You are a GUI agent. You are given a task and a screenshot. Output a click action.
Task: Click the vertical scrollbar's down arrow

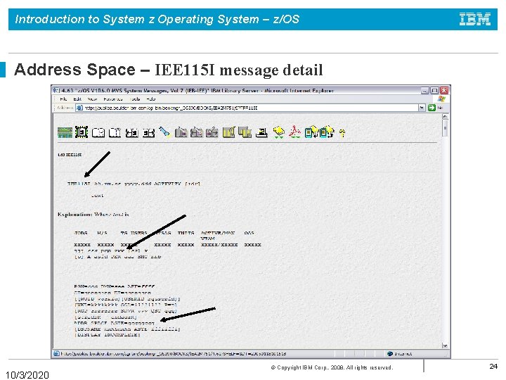coord(445,346)
